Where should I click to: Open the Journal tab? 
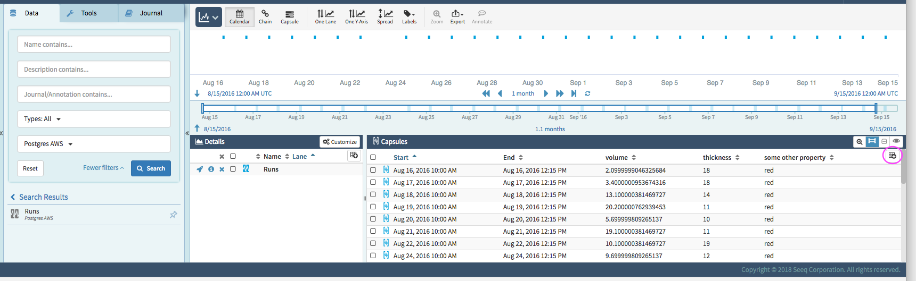point(151,13)
